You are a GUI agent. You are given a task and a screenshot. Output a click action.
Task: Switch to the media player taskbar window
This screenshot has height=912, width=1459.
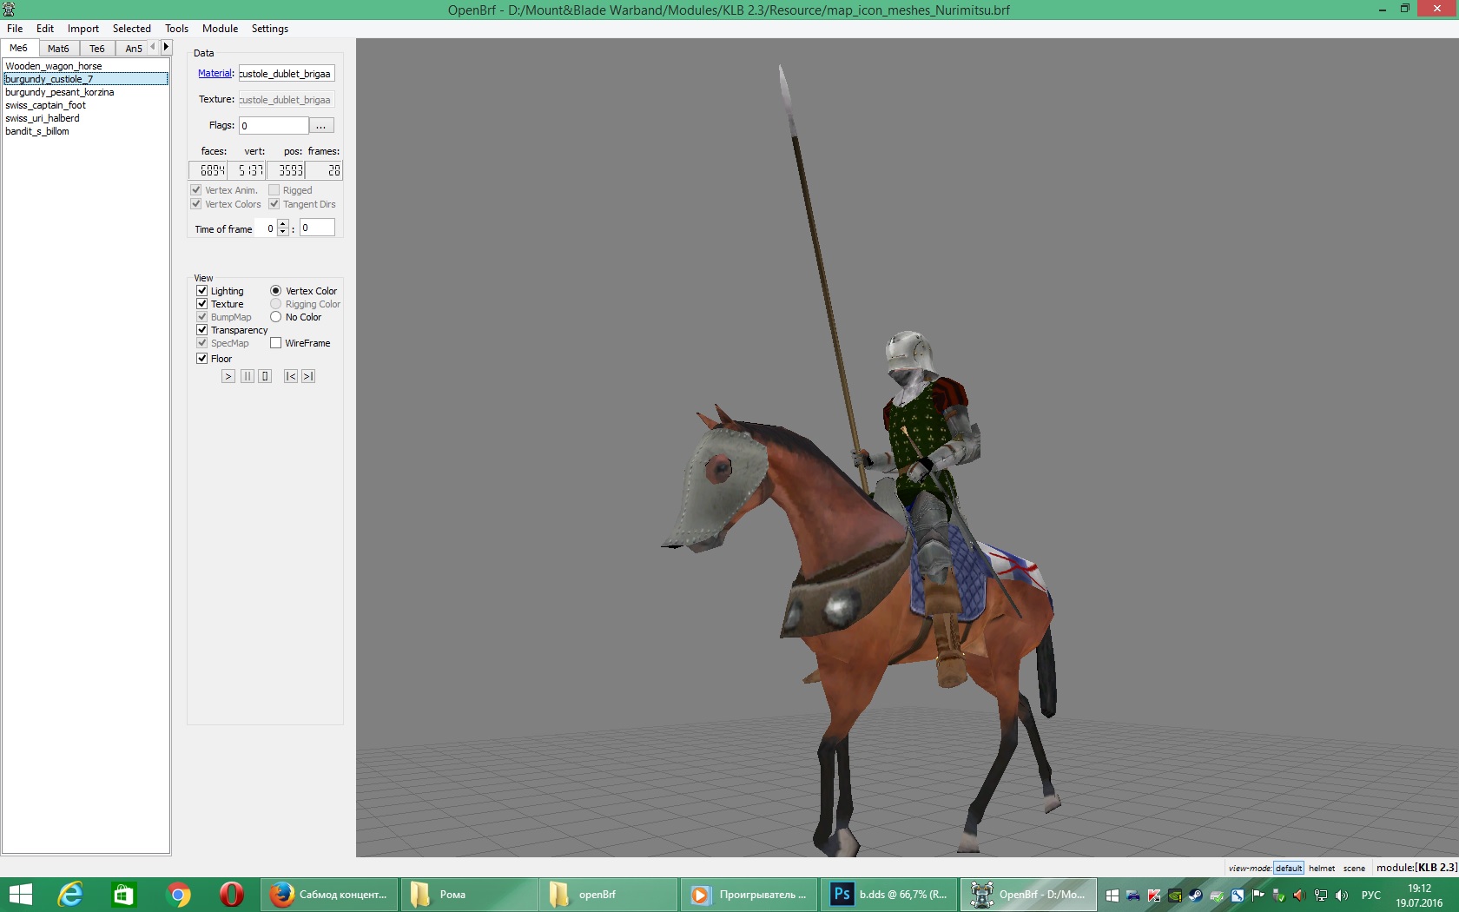[x=749, y=895]
